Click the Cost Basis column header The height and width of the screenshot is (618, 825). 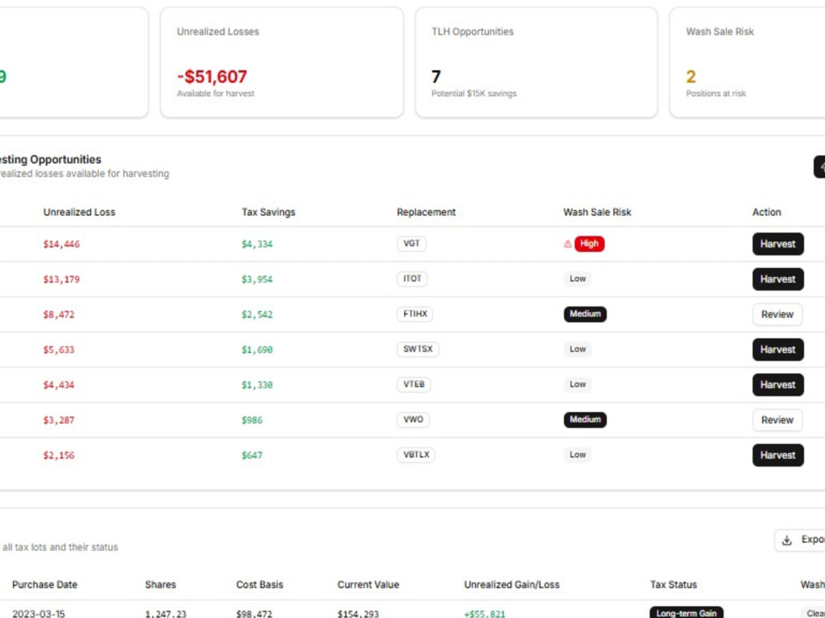coord(260,585)
